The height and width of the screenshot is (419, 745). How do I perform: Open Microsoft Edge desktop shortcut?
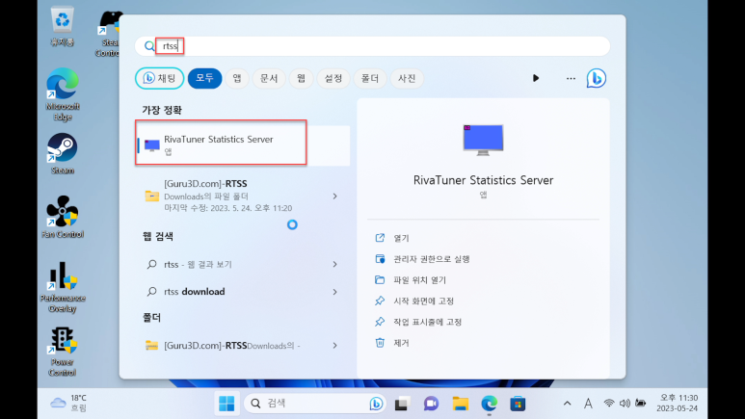63,94
